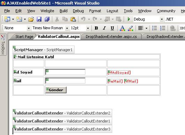The height and width of the screenshot is (135, 185).
Task: Open the Window menu
Action: (x=145, y=11)
